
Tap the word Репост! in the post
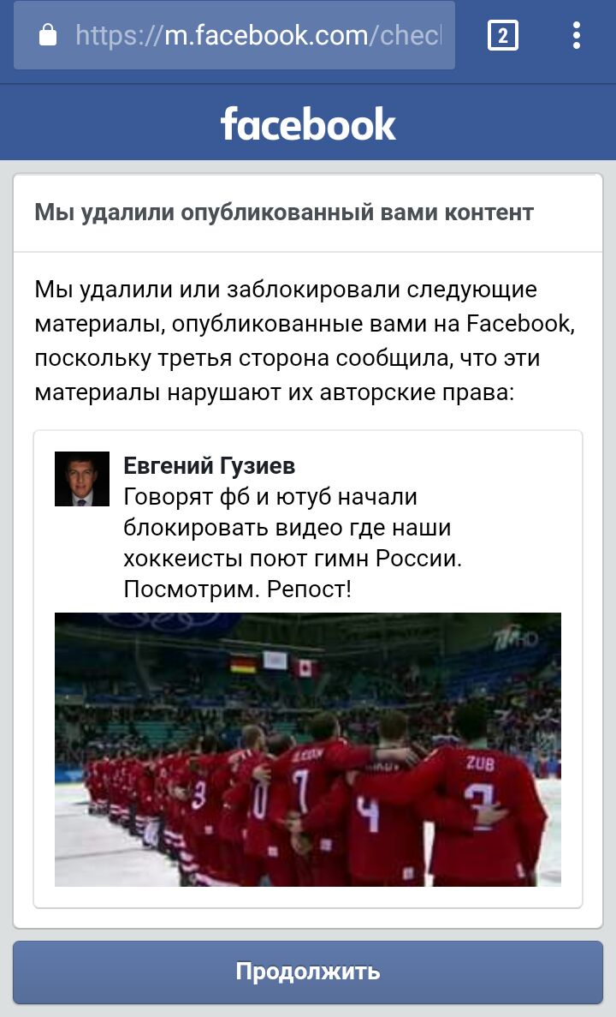point(309,589)
